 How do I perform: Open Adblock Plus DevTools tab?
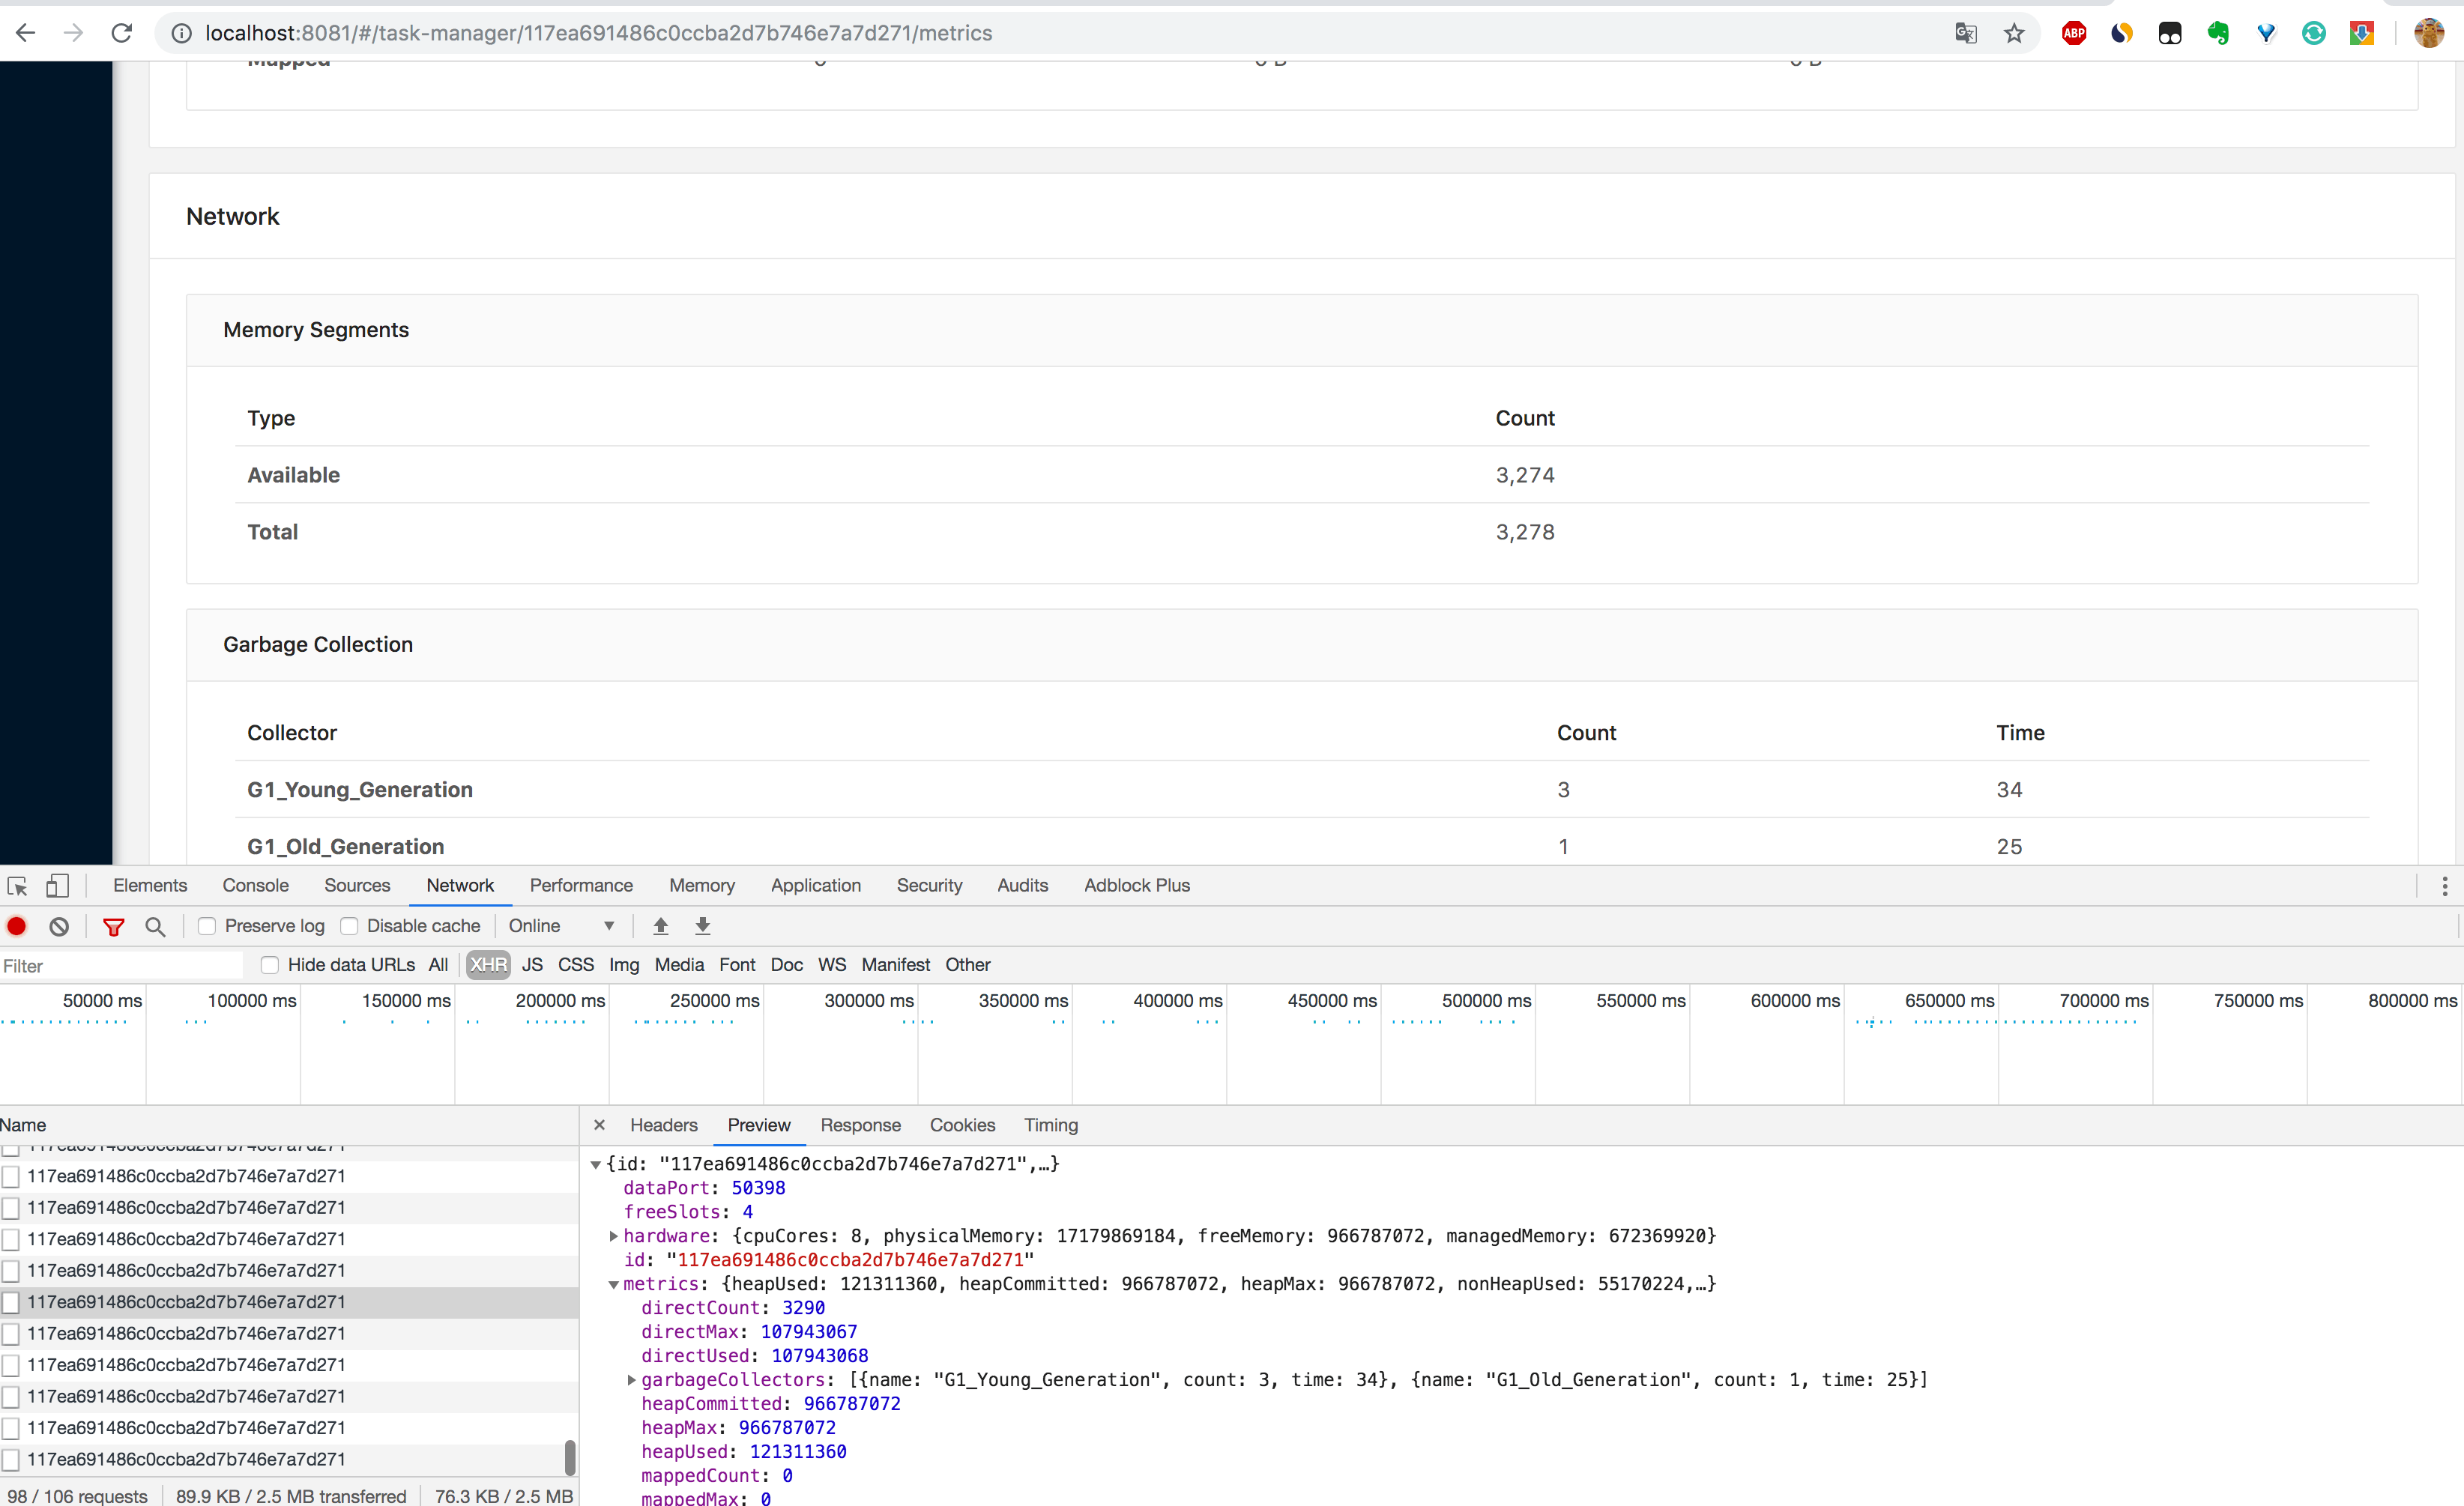1137,886
